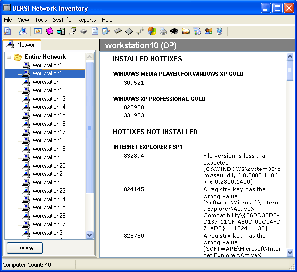
Task: Select workstation15 in the network tree
Action: (x=49, y=115)
